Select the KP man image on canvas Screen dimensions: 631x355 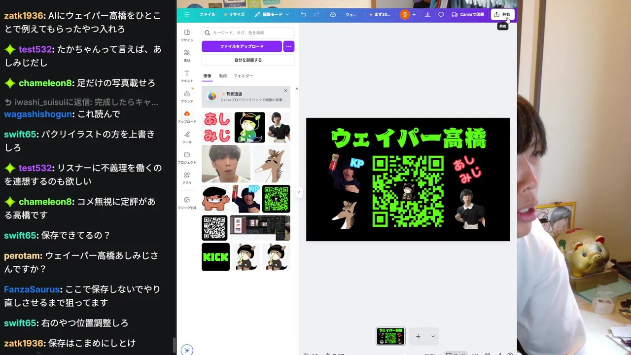[x=346, y=174]
